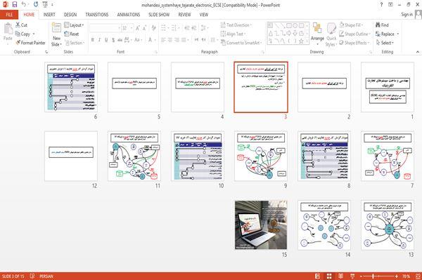Switch to the SLIDE SHOW tab

(159, 15)
